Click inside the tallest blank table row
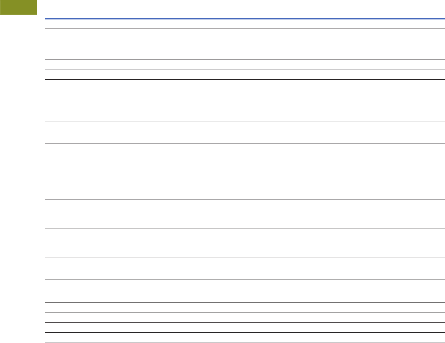This screenshot has height=343, width=445. [x=245, y=100]
